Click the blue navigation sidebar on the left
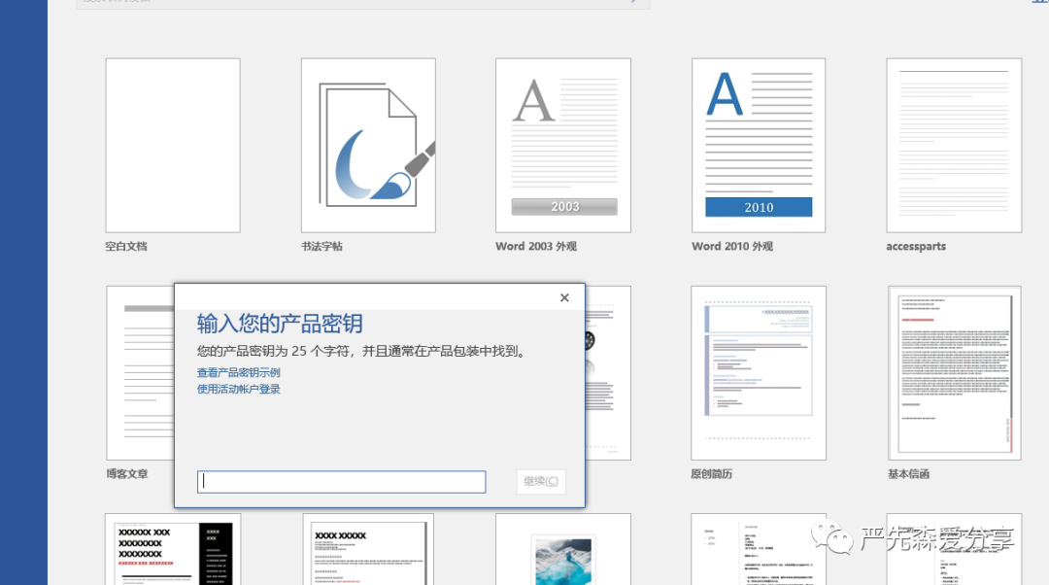 pos(23,292)
